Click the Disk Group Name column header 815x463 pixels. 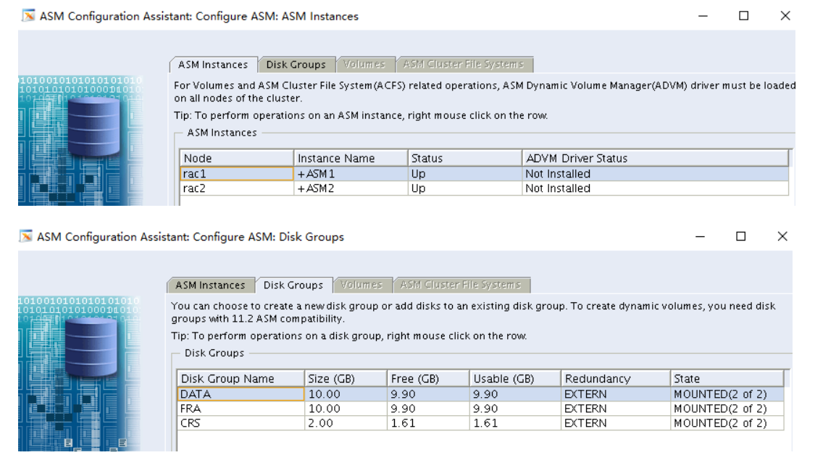[241, 378]
